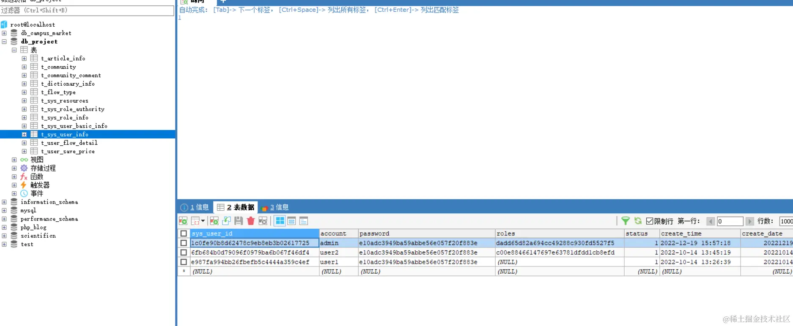Viewport: 793px width, 326px height.
Task: Expand the db_campus_market database node
Action: [x=4, y=33]
